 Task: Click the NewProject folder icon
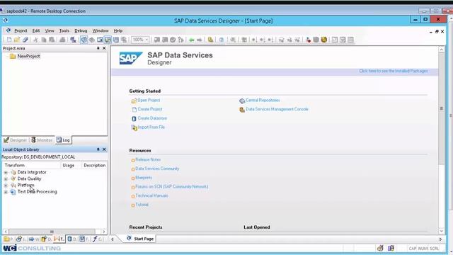coord(13,56)
